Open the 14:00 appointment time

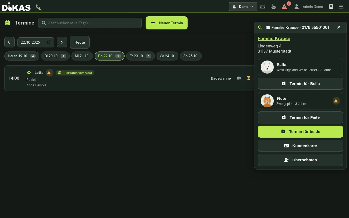(x=14, y=78)
